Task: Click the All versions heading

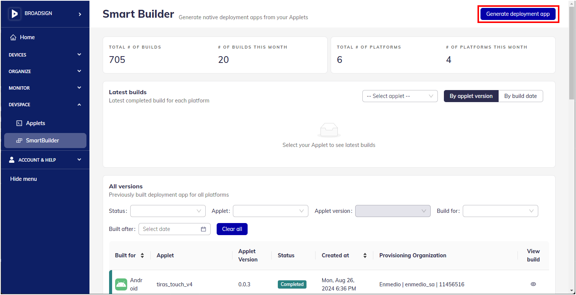Action: (x=126, y=186)
